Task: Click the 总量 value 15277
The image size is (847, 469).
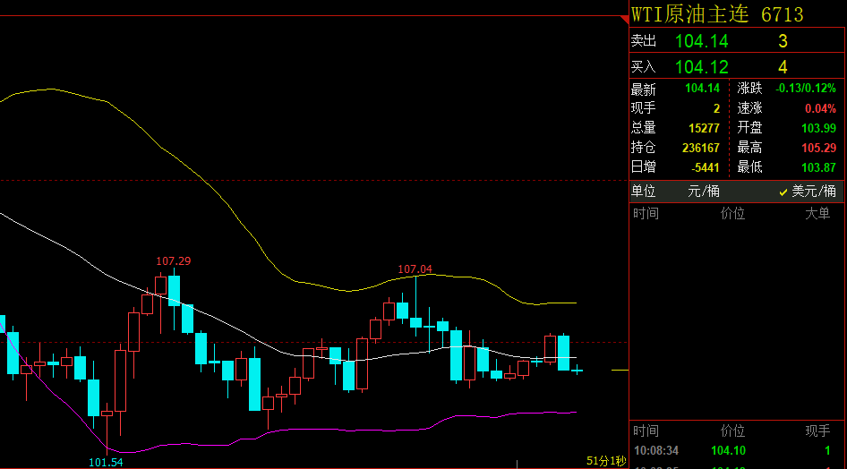Action: [704, 129]
